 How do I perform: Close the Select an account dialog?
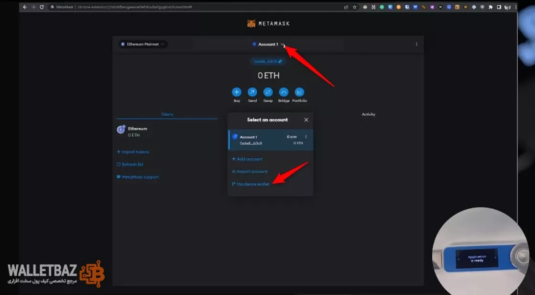coord(306,120)
